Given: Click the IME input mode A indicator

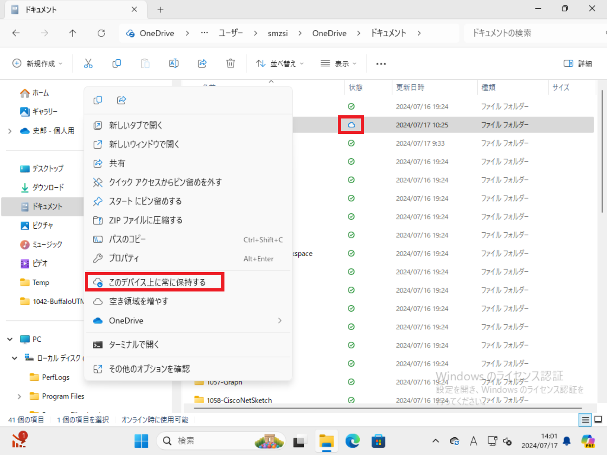Looking at the screenshot, I should click(x=473, y=441).
